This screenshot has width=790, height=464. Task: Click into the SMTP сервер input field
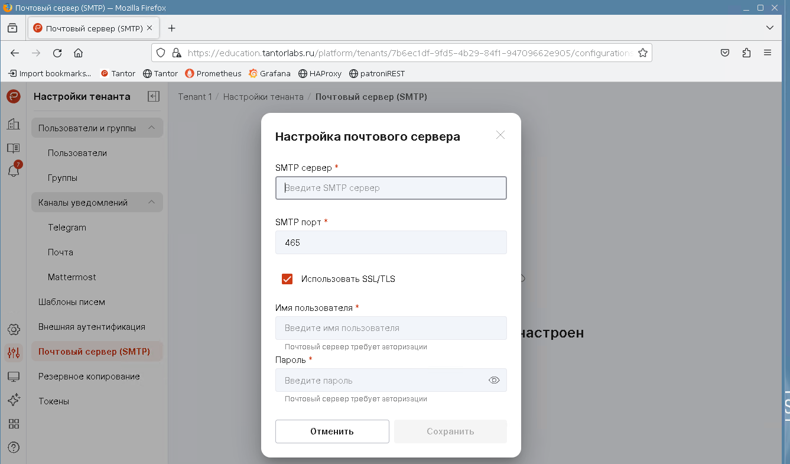(x=391, y=188)
